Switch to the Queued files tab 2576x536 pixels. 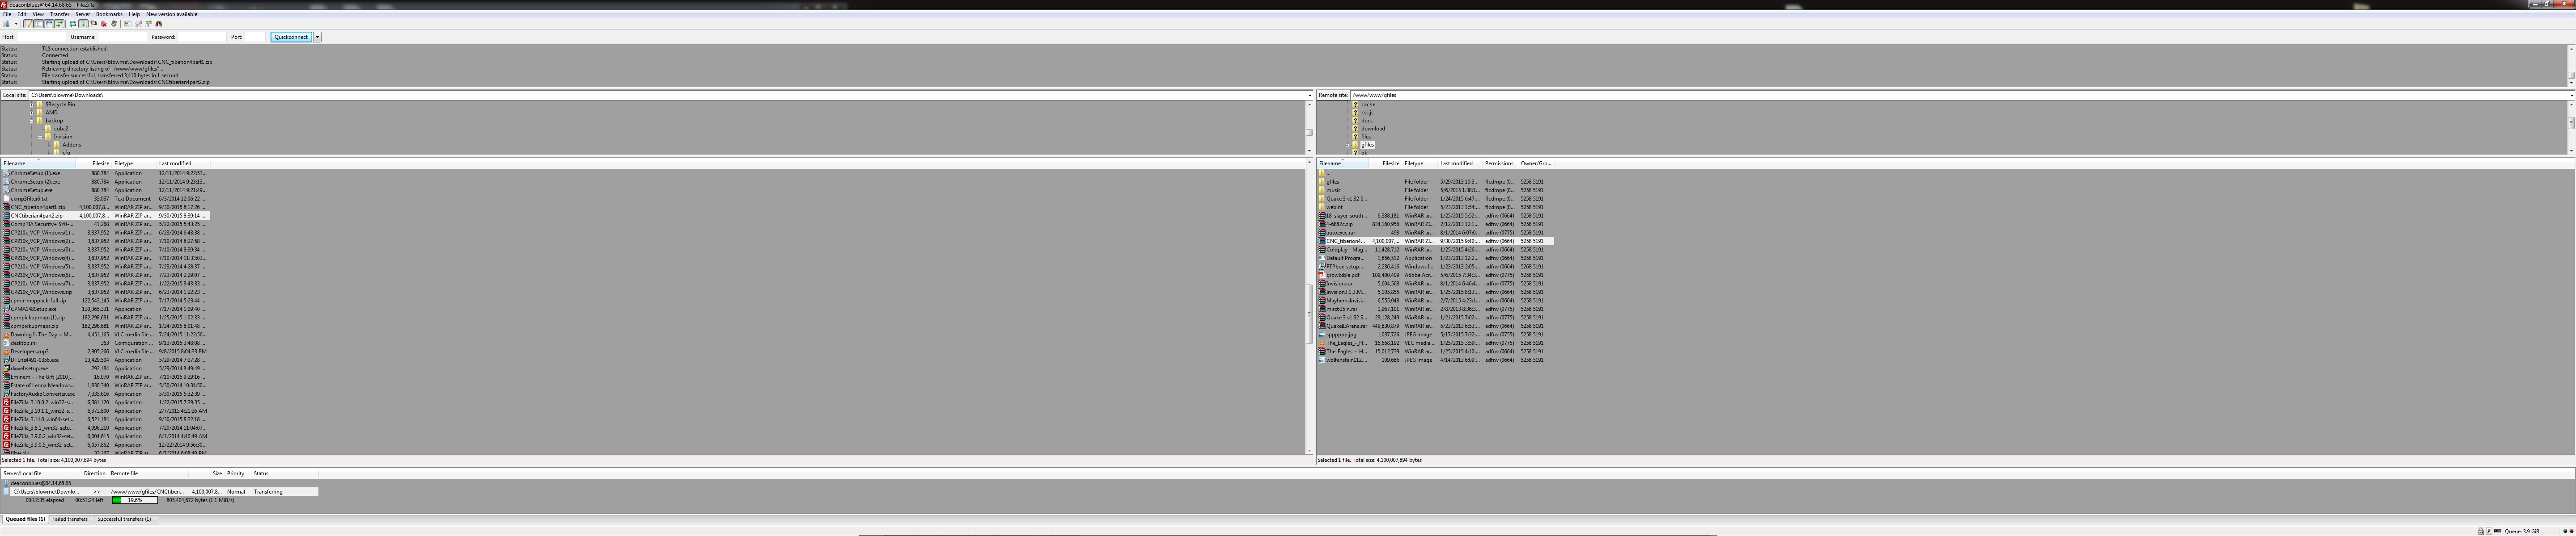tap(25, 519)
